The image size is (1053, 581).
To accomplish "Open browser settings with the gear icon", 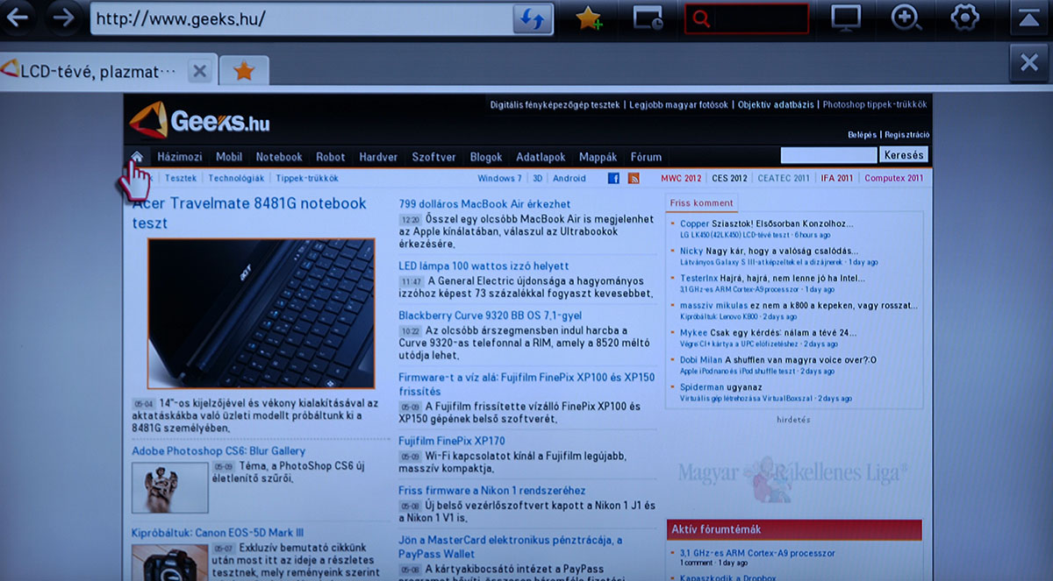I will (965, 18).
